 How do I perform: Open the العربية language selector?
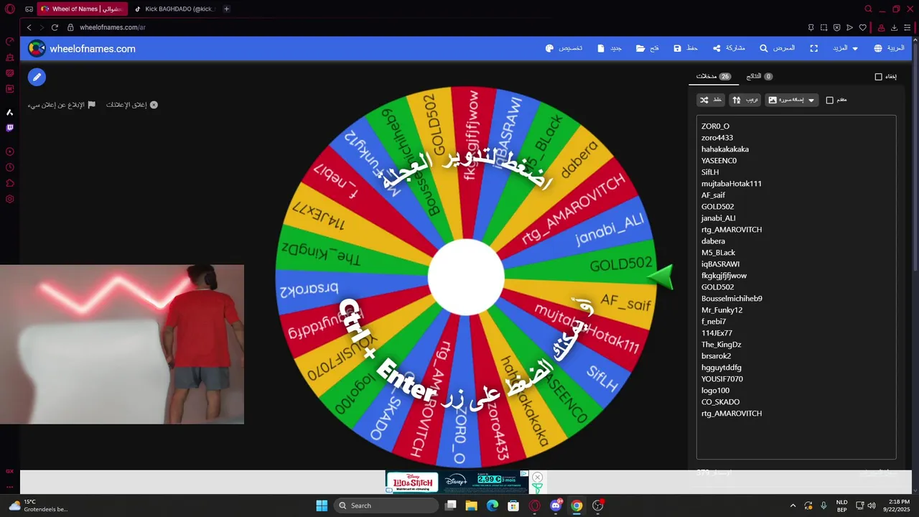coord(889,48)
